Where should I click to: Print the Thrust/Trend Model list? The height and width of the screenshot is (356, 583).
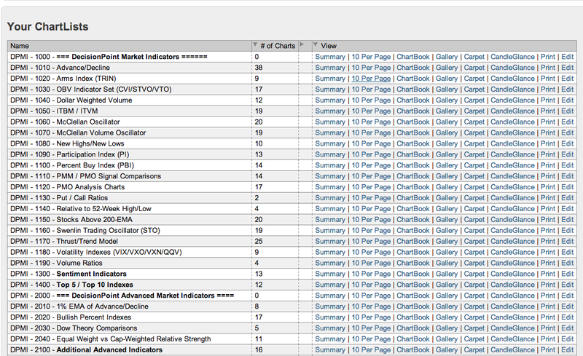click(548, 241)
